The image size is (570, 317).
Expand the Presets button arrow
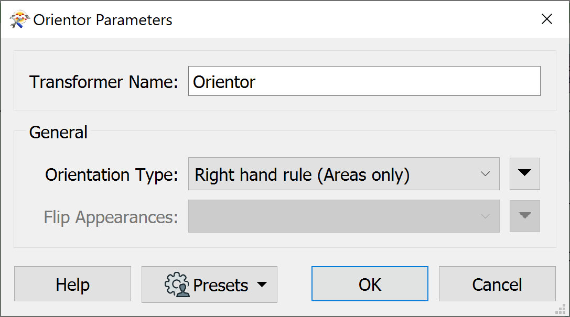coord(262,285)
